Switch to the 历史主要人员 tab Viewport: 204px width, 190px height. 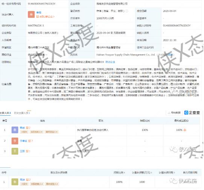tap(22, 113)
